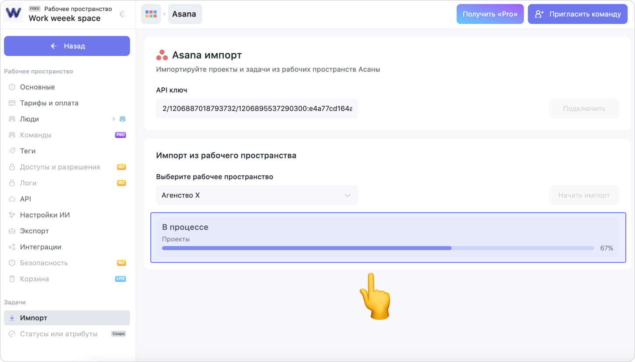Click the API cloud icon
Image resolution: width=635 pixels, height=362 pixels.
(x=12, y=199)
